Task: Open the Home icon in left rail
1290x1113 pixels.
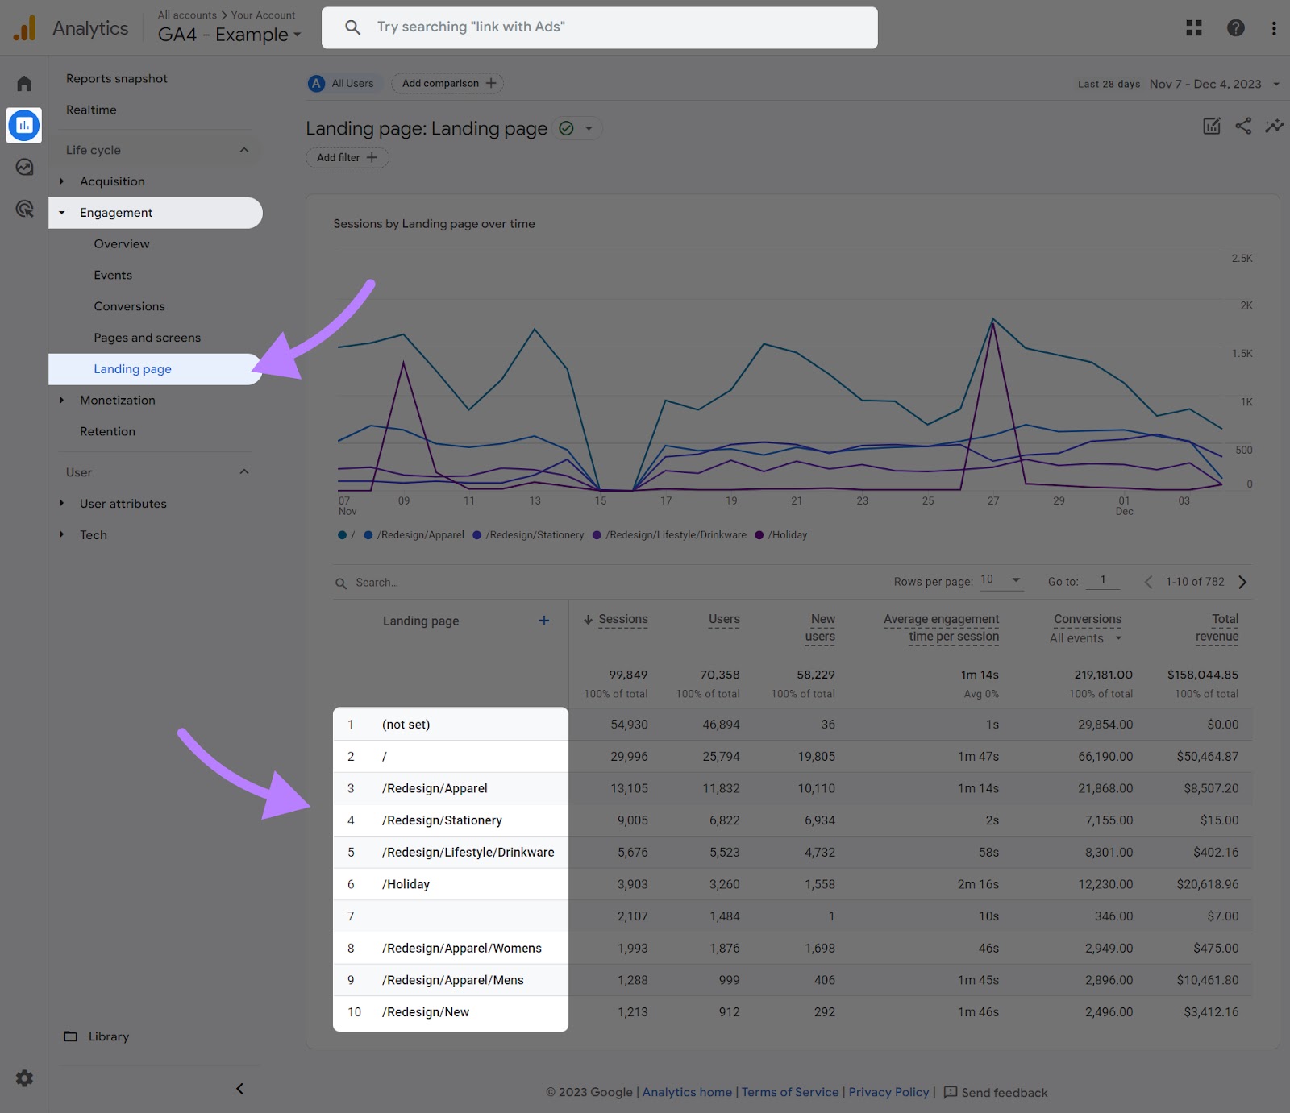Action: pyautogui.click(x=24, y=84)
